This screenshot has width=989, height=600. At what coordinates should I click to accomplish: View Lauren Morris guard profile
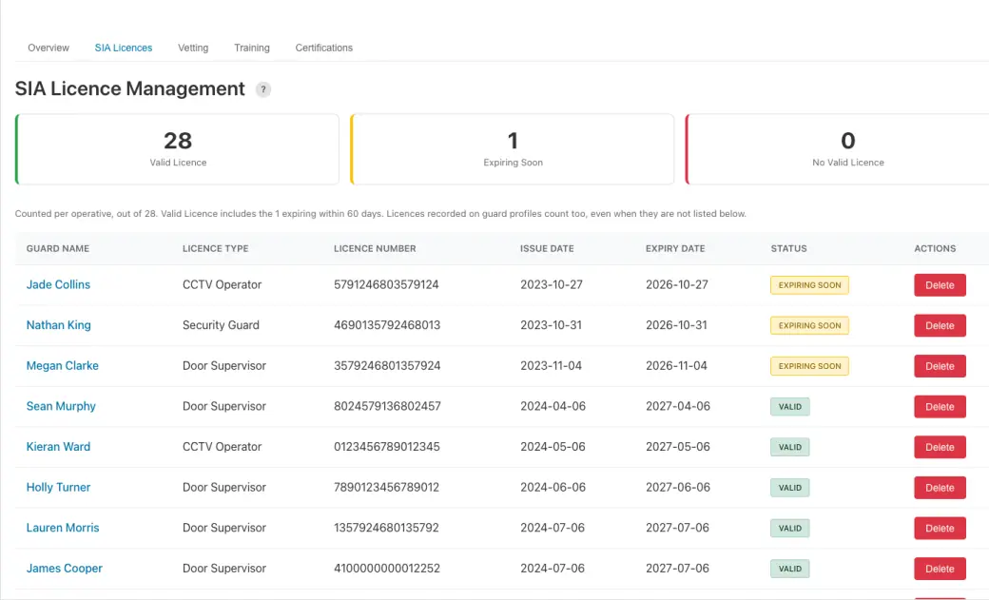pos(63,528)
